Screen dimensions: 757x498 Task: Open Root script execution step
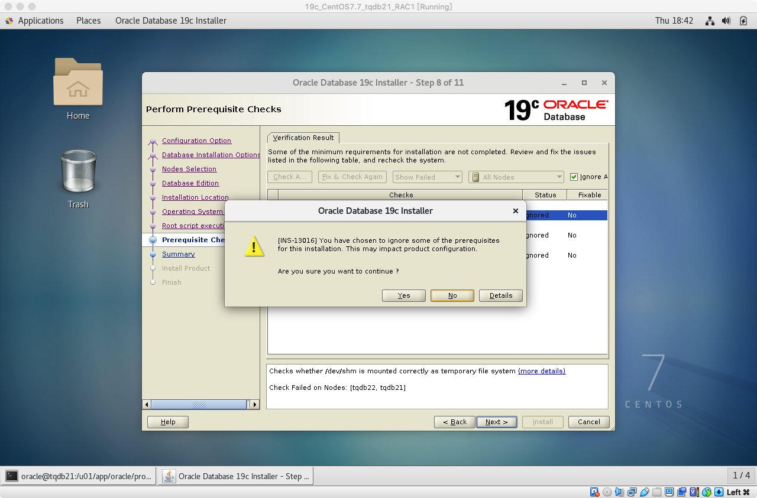pos(193,226)
